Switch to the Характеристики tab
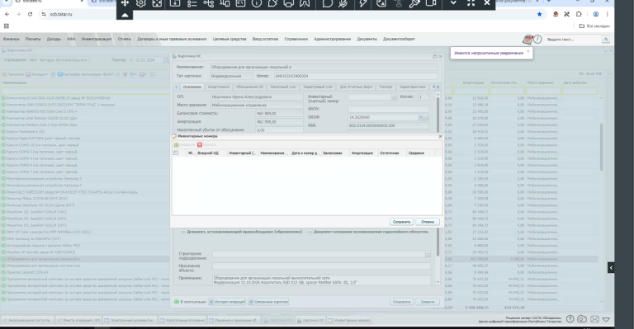Screen dimensions: 634x329 click(413, 87)
